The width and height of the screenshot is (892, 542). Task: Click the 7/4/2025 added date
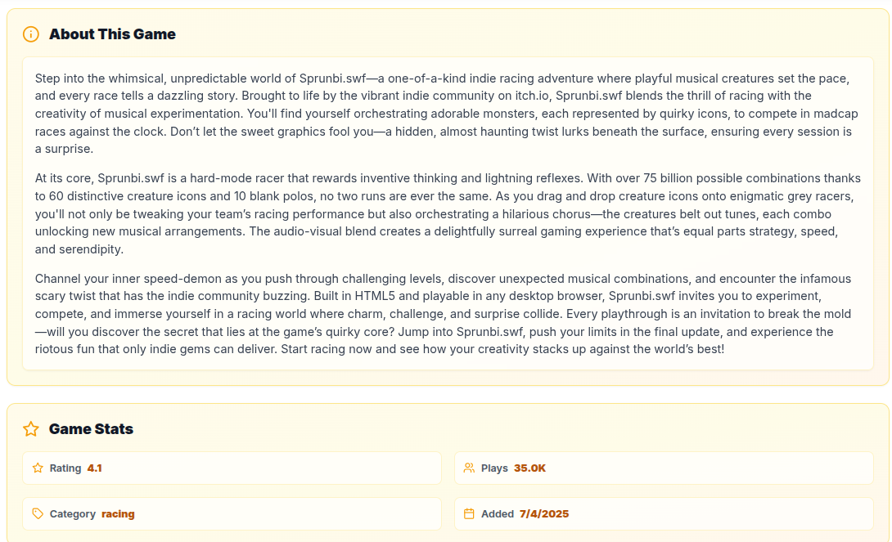(x=544, y=513)
